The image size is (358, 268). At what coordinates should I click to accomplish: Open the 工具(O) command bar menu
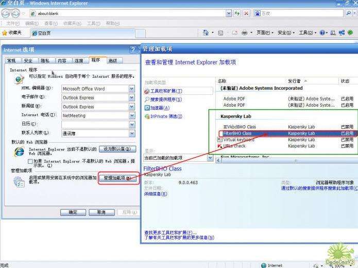point(308,33)
